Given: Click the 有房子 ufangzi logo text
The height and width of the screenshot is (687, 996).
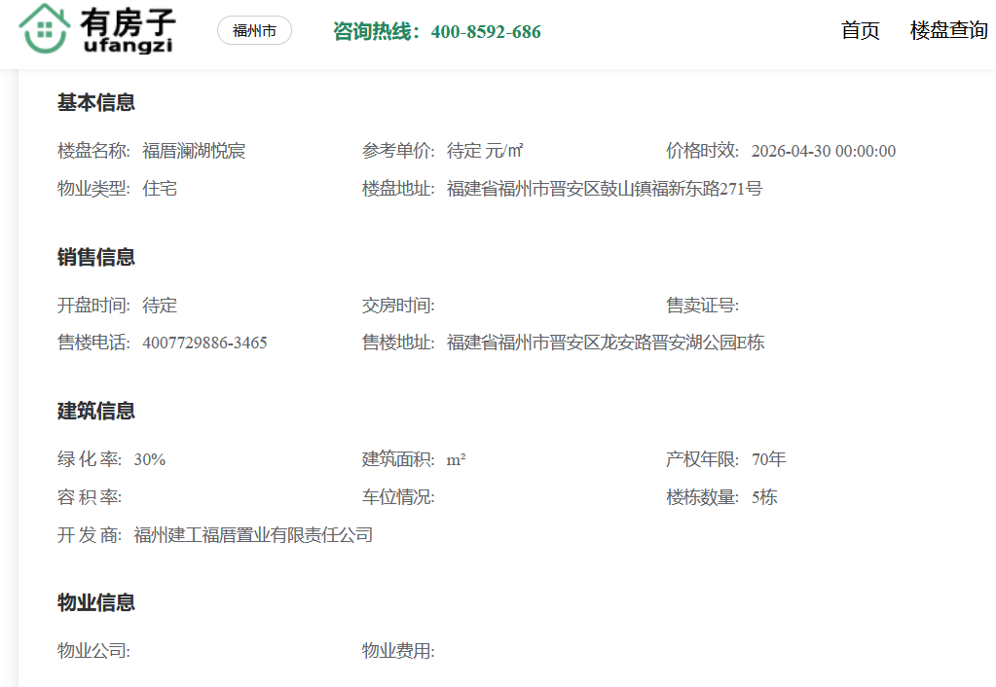Looking at the screenshot, I should tap(129, 29).
